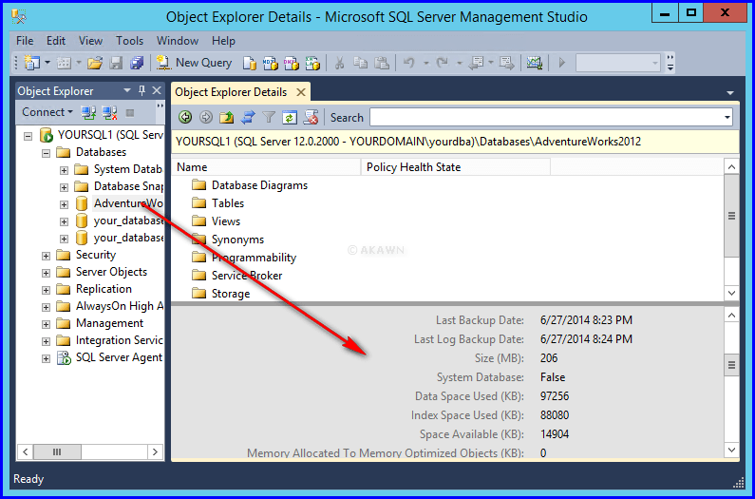Click the Search input field
The image size is (755, 499).
545,117
